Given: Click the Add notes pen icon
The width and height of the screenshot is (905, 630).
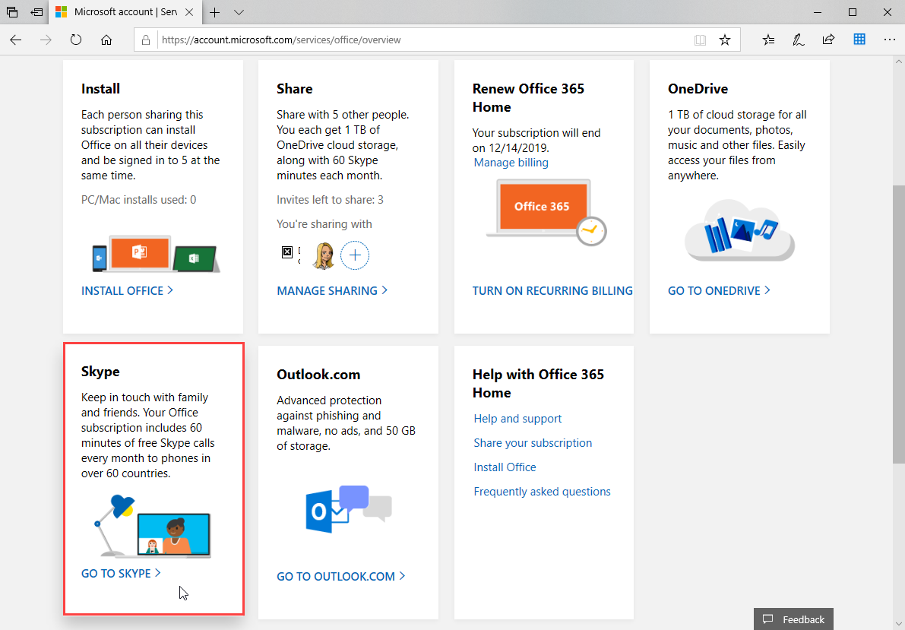Looking at the screenshot, I should coord(799,40).
